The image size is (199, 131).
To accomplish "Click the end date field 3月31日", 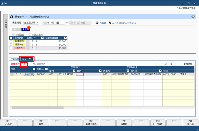I will coord(80,23).
